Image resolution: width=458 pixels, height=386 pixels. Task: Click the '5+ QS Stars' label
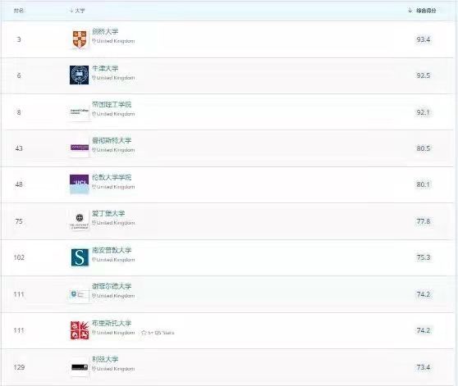point(161,333)
